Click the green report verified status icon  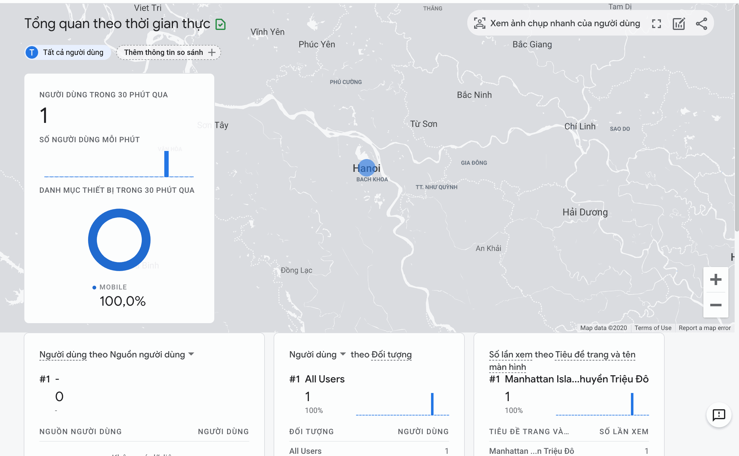(x=221, y=24)
